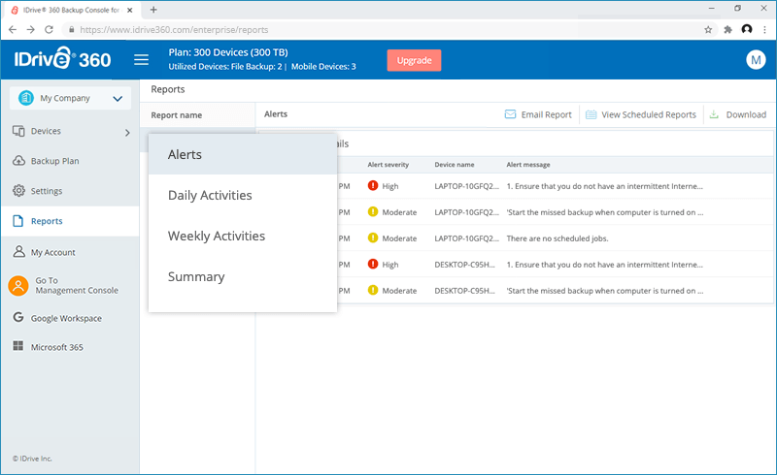Click the My Account person icon
The height and width of the screenshot is (475, 777).
(x=18, y=251)
